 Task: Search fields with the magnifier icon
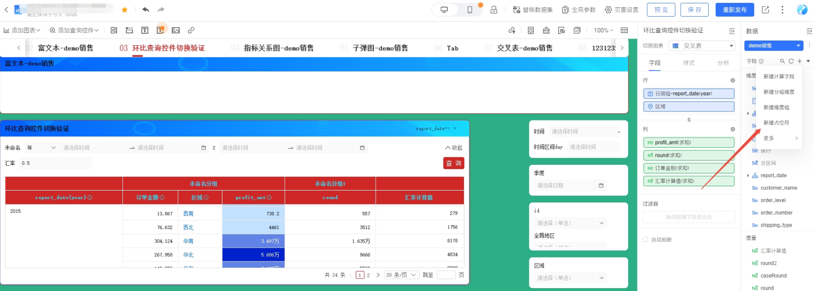point(782,61)
